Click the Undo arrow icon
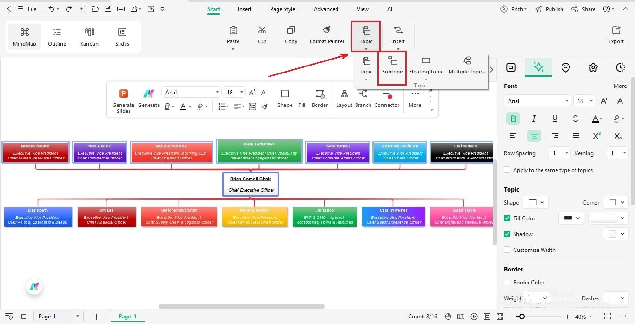Image resolution: width=635 pixels, height=324 pixels. 51,9
